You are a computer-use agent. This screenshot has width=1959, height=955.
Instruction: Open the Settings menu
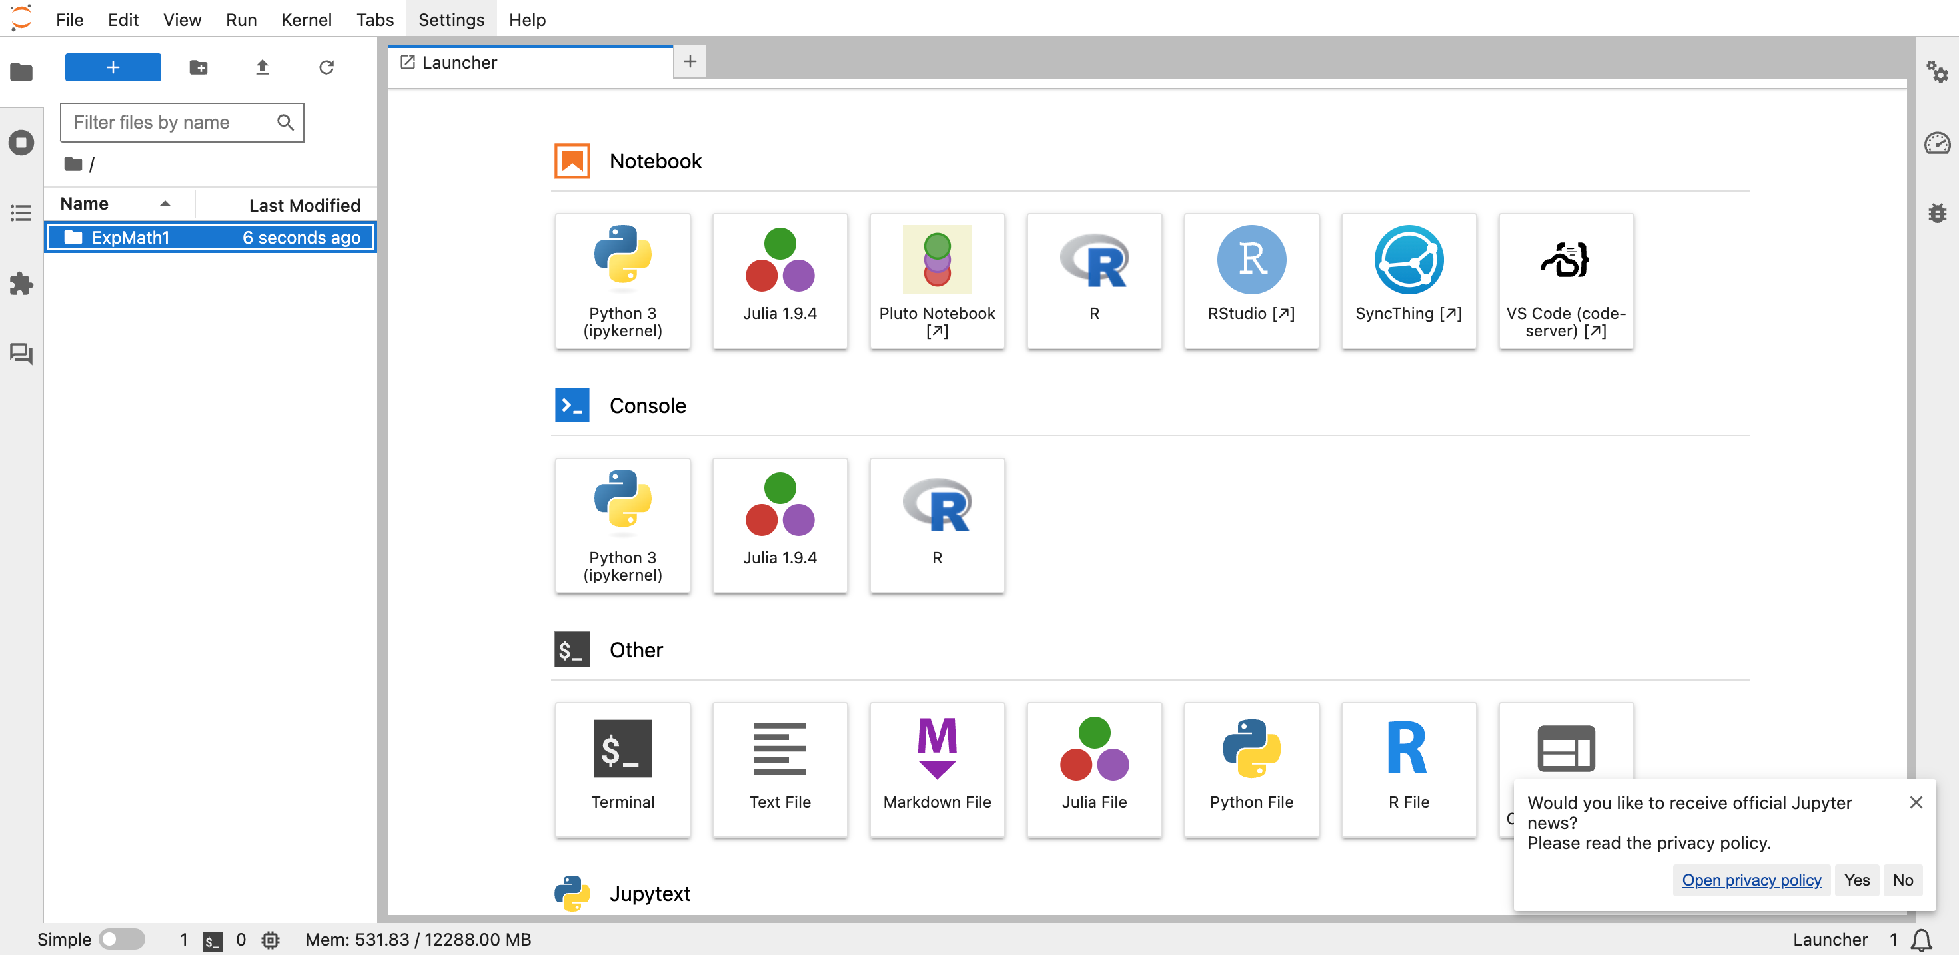(x=451, y=19)
